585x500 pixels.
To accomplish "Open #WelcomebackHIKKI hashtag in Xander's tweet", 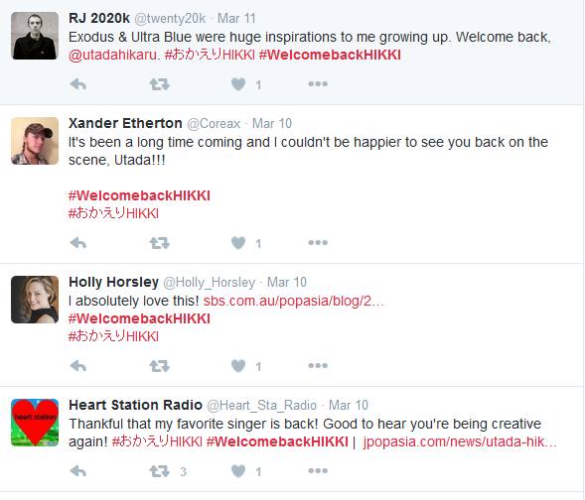I will (139, 195).
